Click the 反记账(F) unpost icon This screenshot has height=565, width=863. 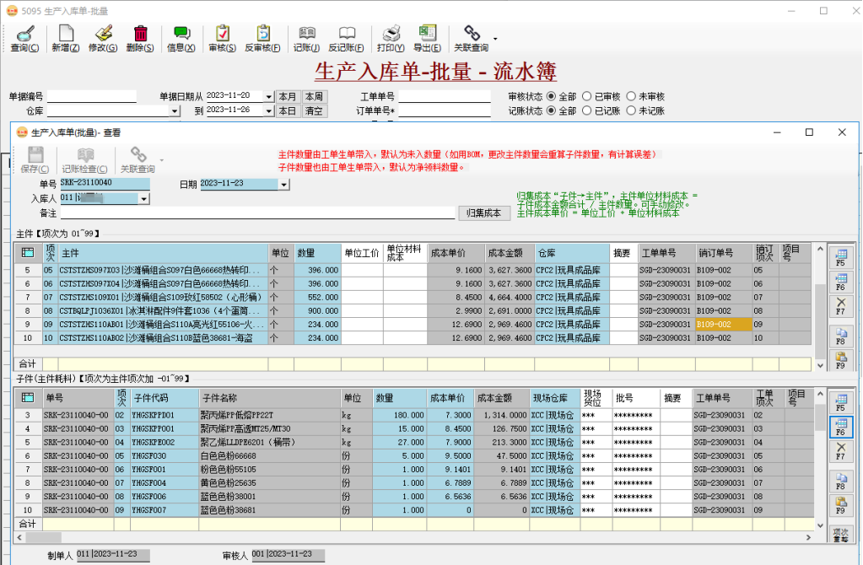coord(346,39)
